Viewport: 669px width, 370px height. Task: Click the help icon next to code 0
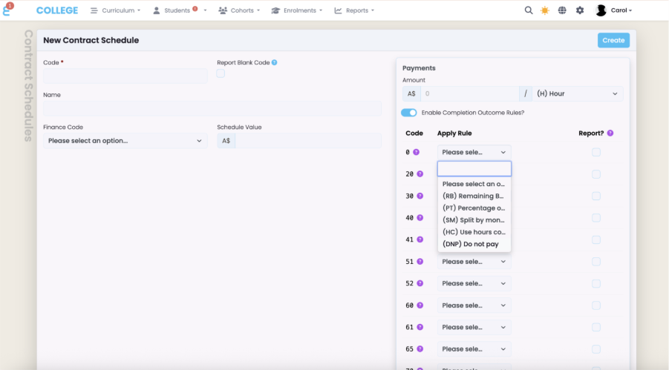(417, 152)
